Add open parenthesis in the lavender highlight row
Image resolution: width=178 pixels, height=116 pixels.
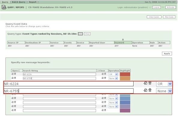(x=13, y=106)
